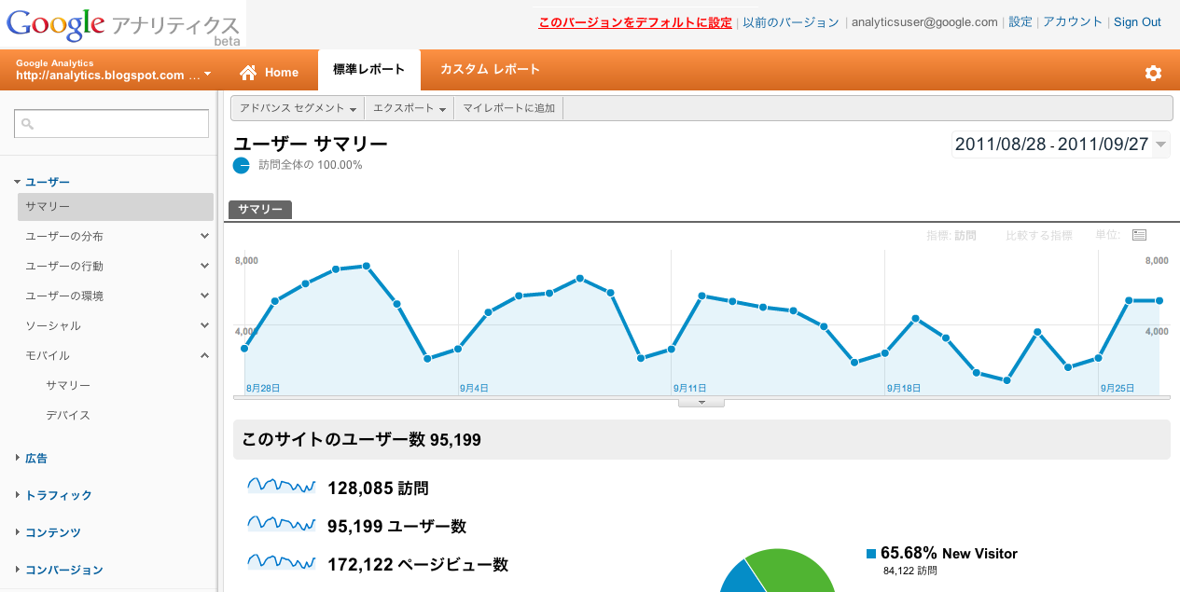
Task: Click the Home house icon
Action: pos(247,72)
